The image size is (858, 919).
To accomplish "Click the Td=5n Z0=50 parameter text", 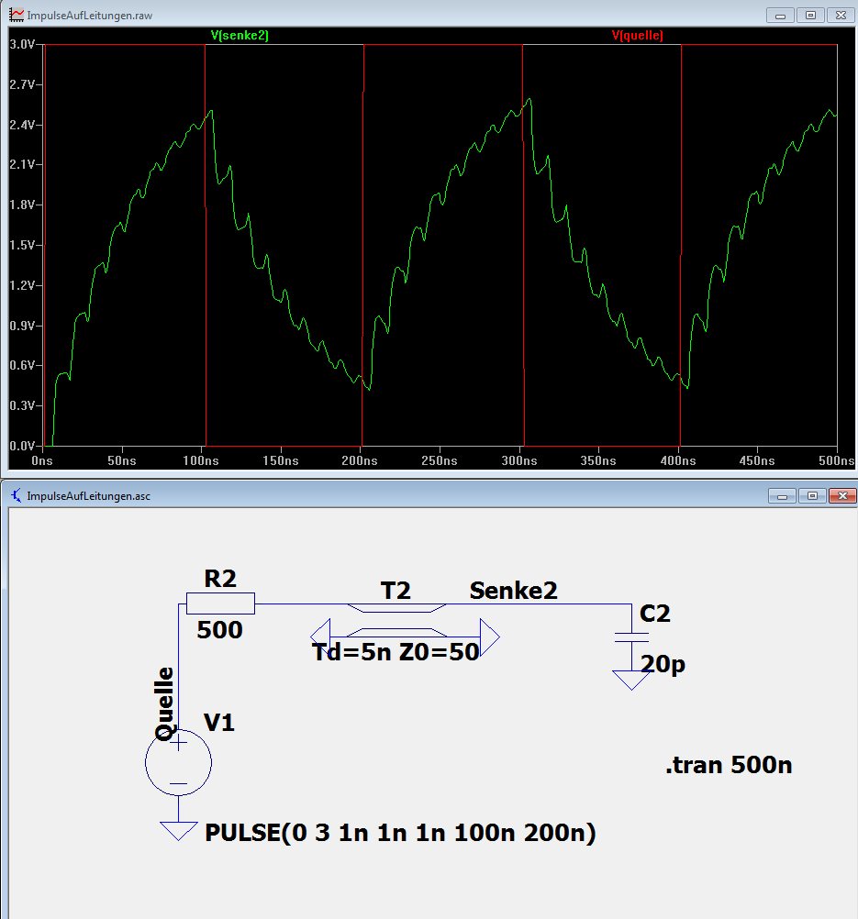I will point(396,652).
